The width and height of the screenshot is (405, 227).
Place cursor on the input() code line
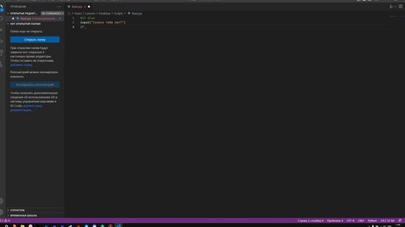(x=103, y=23)
